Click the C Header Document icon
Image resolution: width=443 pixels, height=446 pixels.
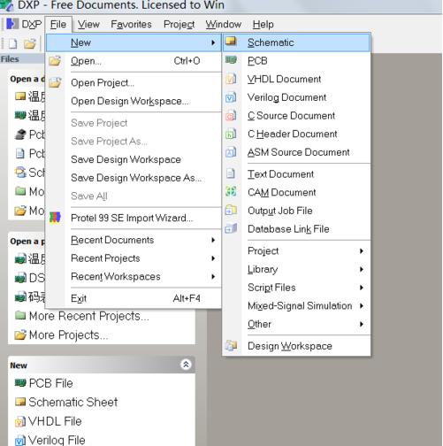pos(231,134)
